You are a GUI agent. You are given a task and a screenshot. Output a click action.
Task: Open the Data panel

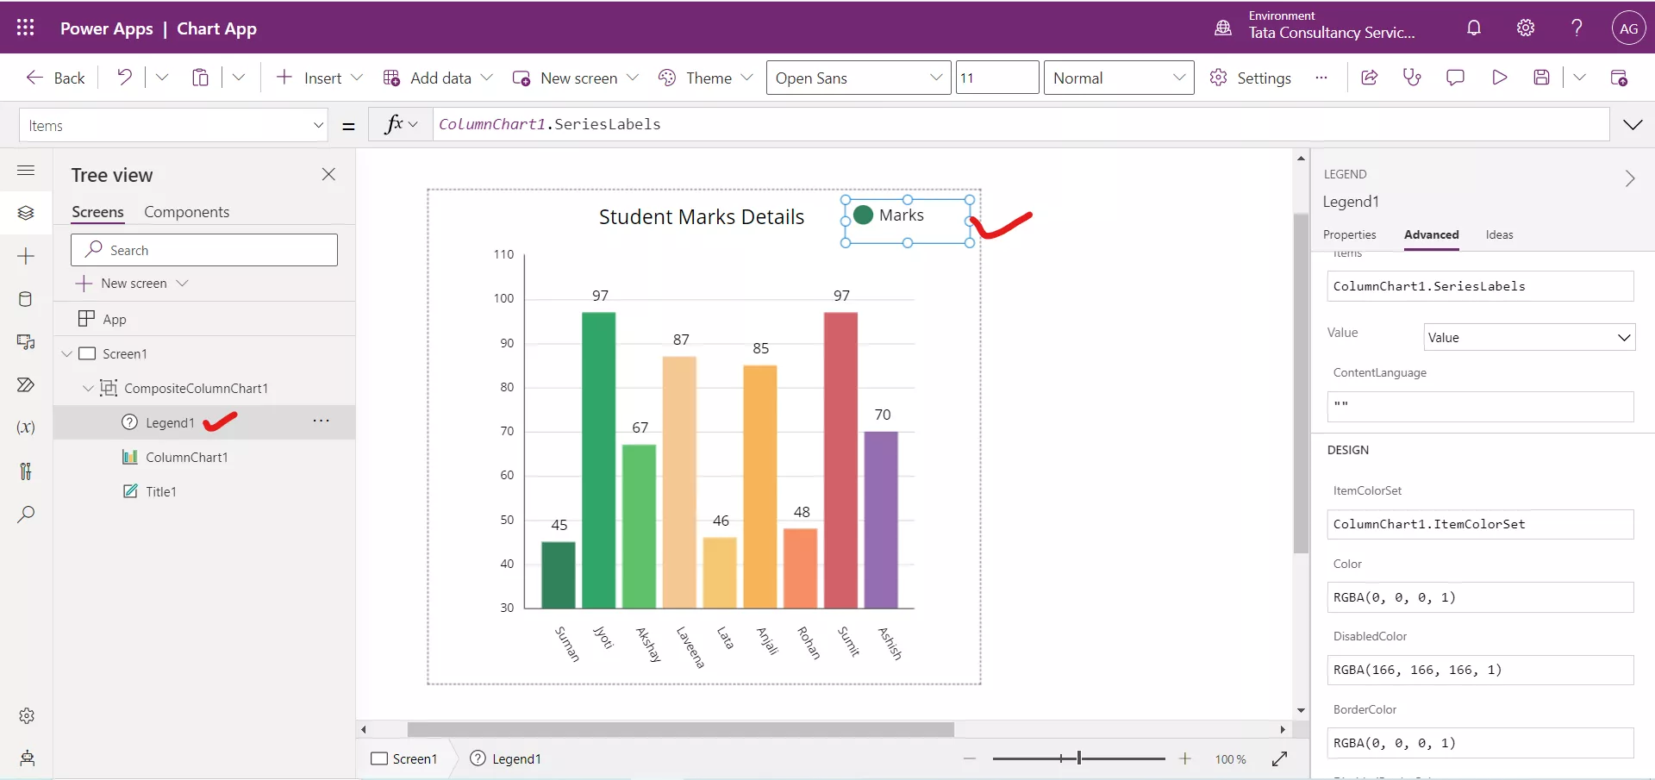(26, 299)
